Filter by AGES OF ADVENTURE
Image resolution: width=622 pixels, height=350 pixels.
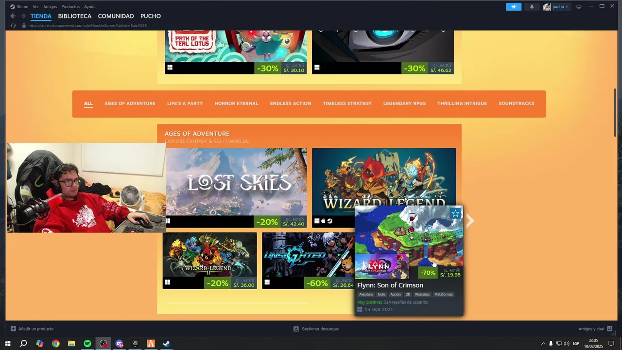130,104
